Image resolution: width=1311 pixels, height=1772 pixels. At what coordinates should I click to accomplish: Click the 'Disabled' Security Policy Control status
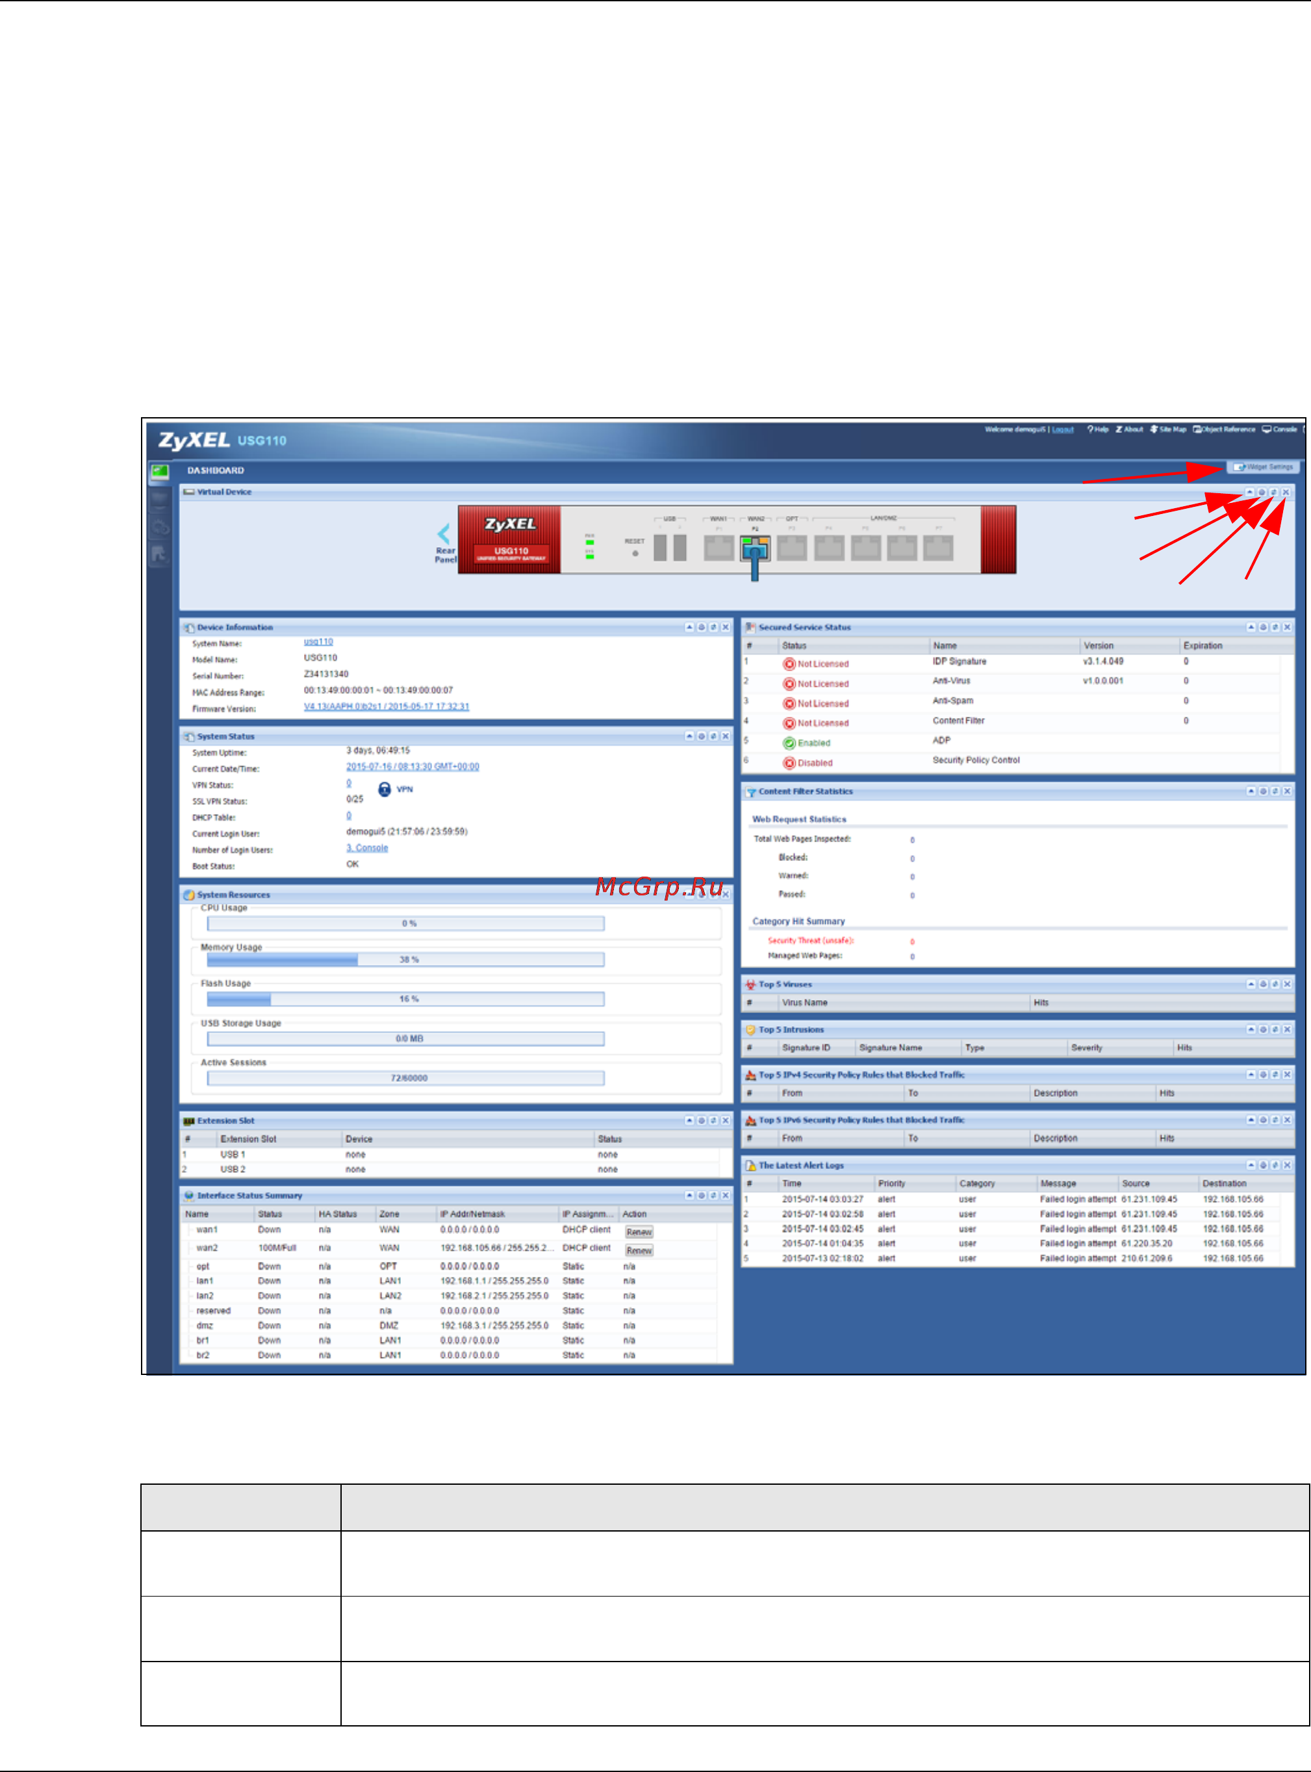pos(808,764)
